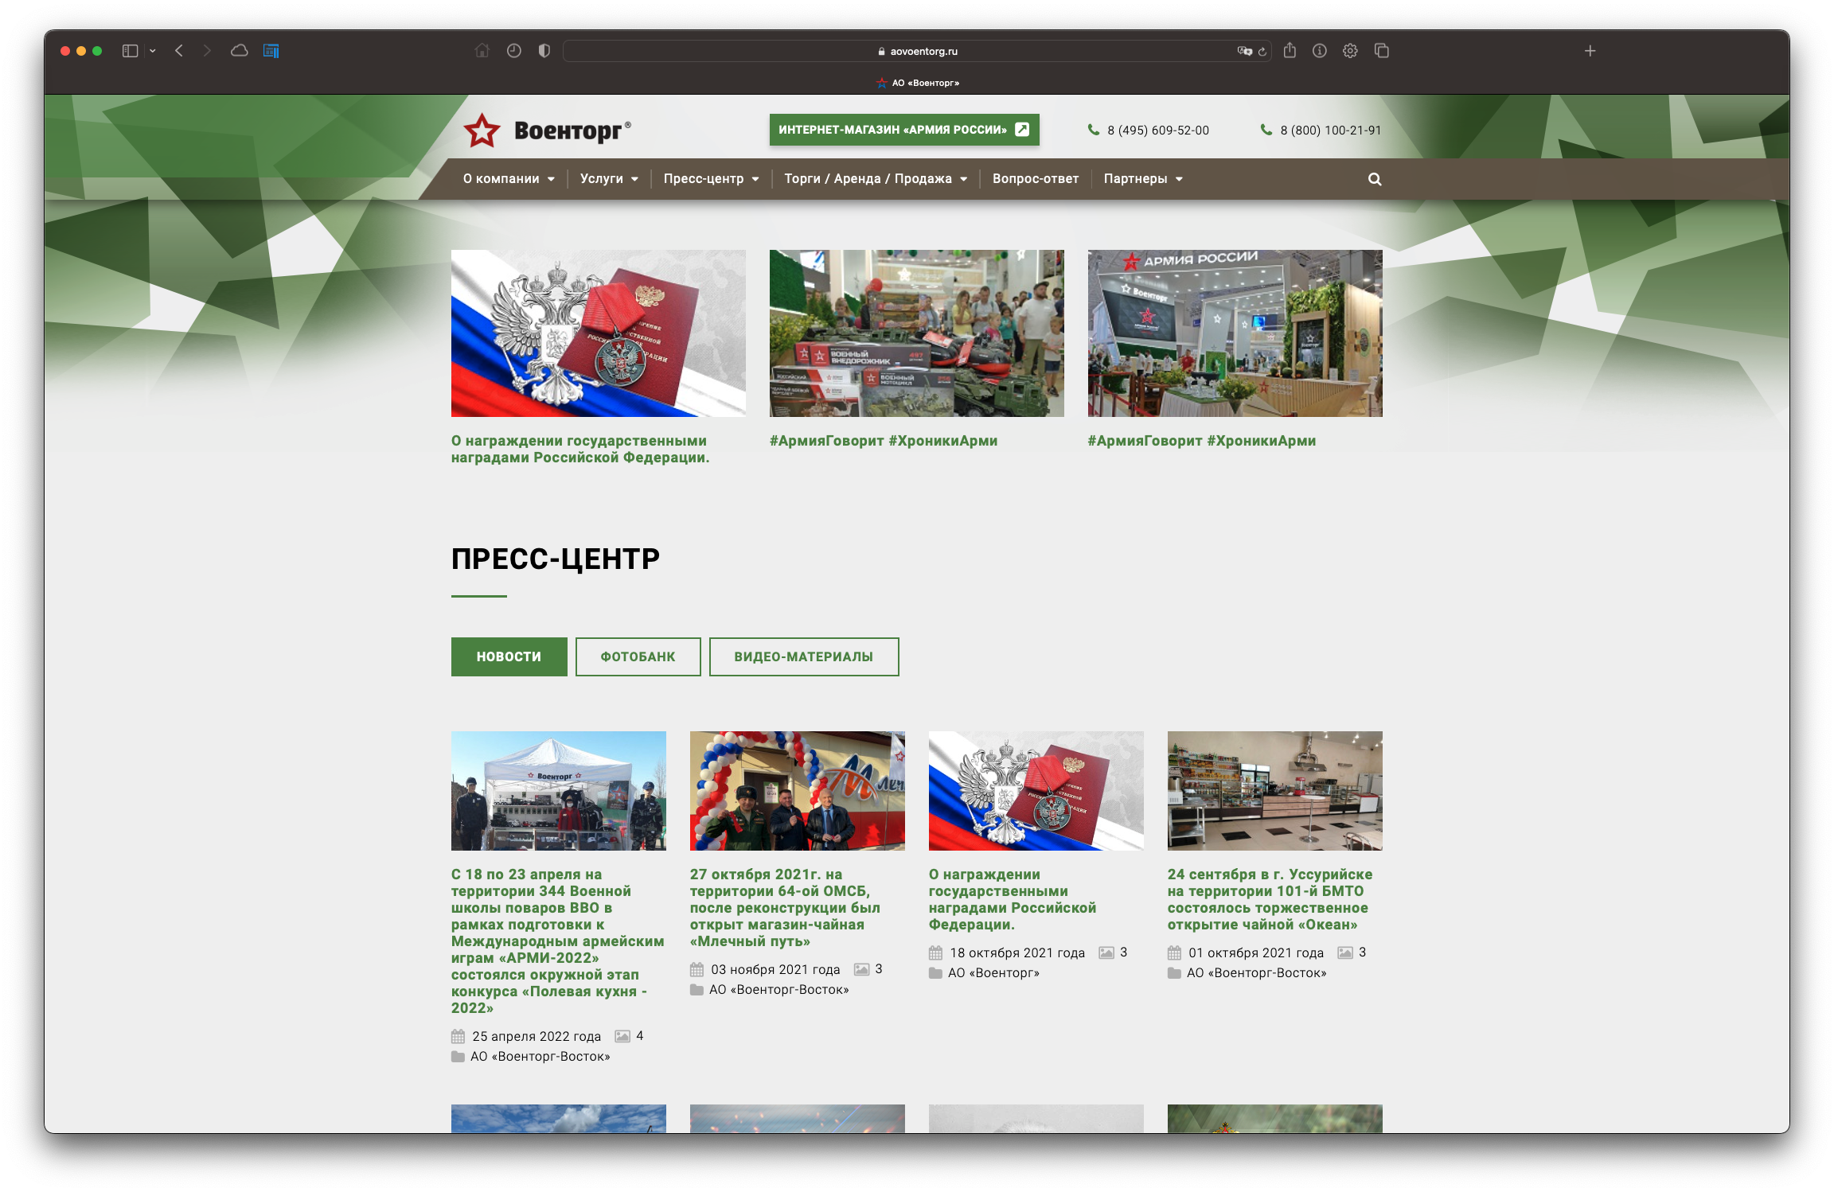This screenshot has width=1834, height=1192.
Task: Switch to the Видео-материалы tab
Action: click(x=804, y=657)
